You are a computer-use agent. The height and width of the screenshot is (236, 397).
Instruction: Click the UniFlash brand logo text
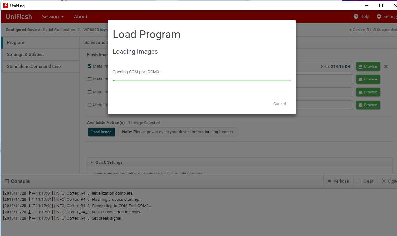pos(19,17)
